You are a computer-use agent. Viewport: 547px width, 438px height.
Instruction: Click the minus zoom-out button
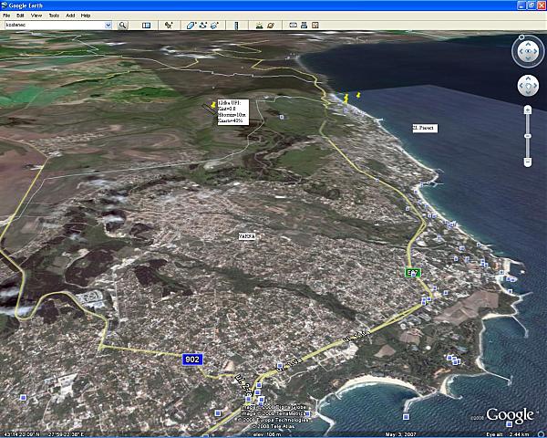(x=528, y=162)
